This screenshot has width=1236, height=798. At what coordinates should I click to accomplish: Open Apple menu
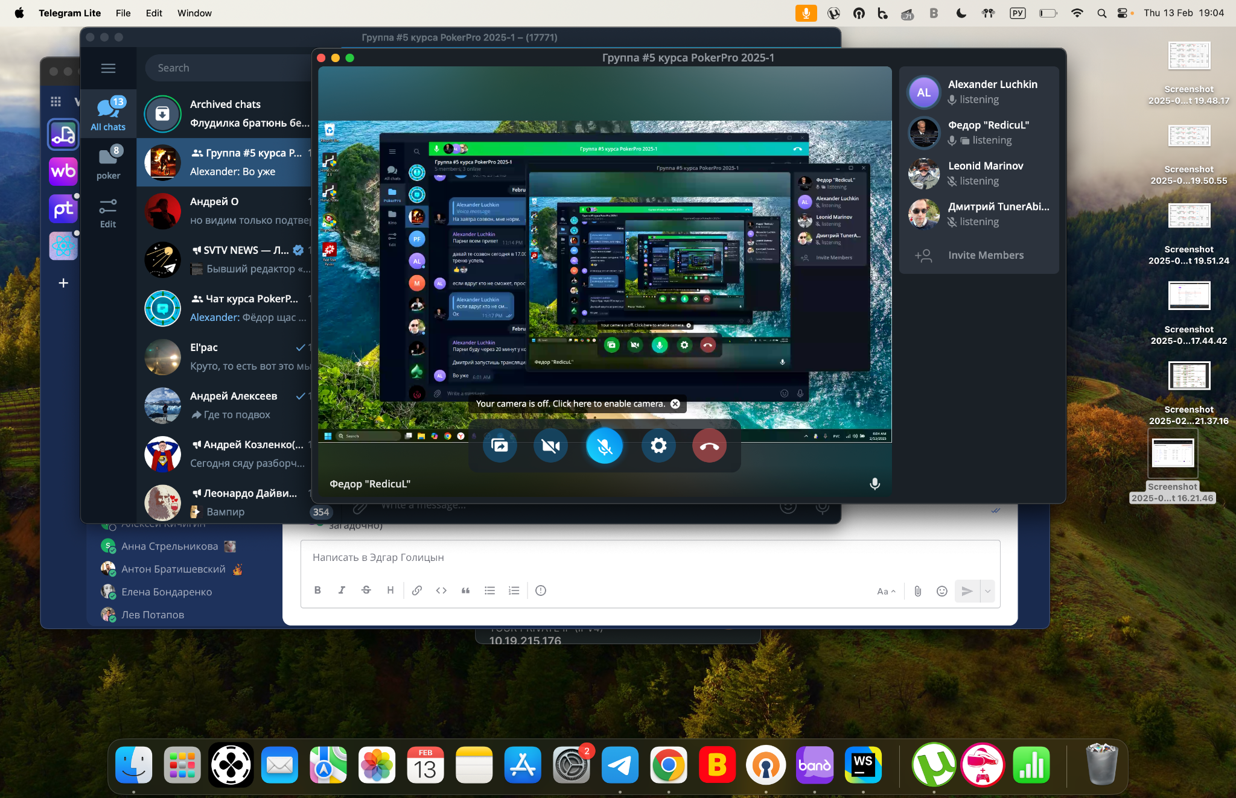(x=19, y=13)
